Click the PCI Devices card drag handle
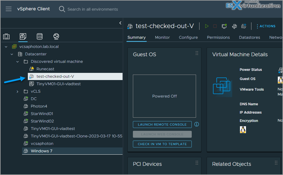 click(x=197, y=163)
